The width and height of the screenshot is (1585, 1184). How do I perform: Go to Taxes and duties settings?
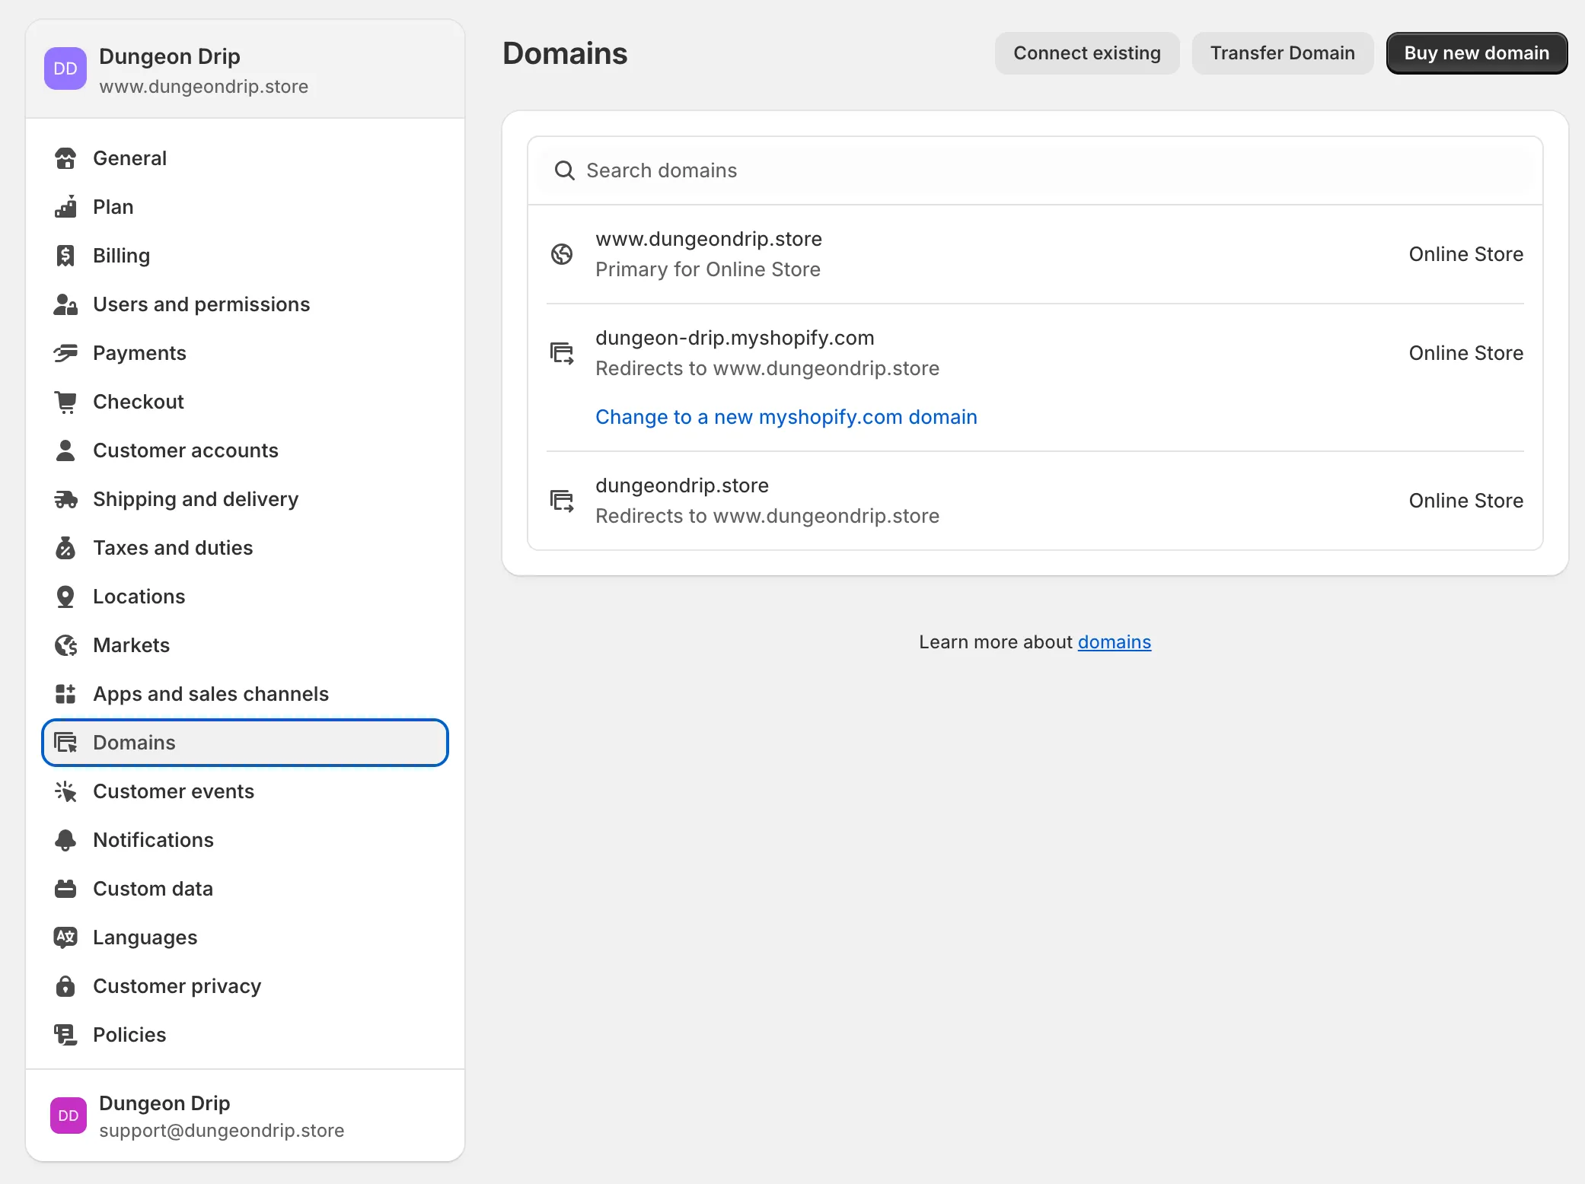tap(173, 548)
